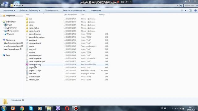
Task: Open Музыка library in sidebar
Action: (10, 34)
